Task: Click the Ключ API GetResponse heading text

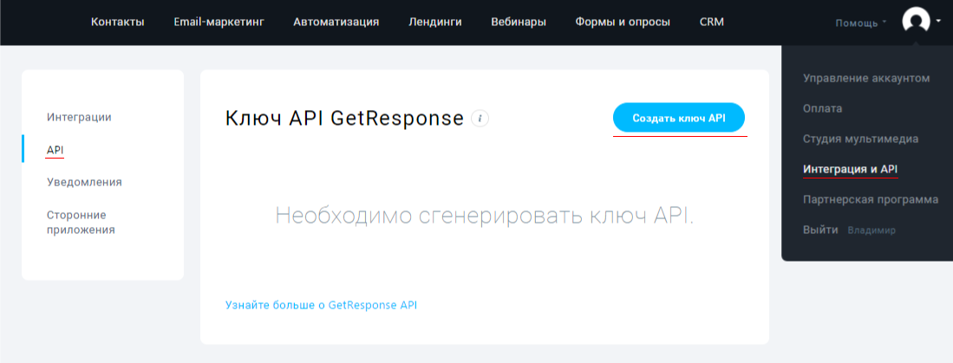Action: click(344, 119)
